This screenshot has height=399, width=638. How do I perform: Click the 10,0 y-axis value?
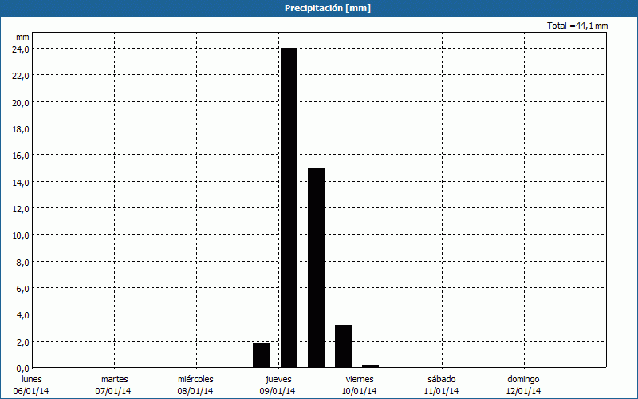(x=21, y=235)
